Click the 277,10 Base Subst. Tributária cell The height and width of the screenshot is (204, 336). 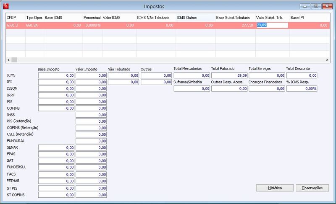[x=235, y=25]
